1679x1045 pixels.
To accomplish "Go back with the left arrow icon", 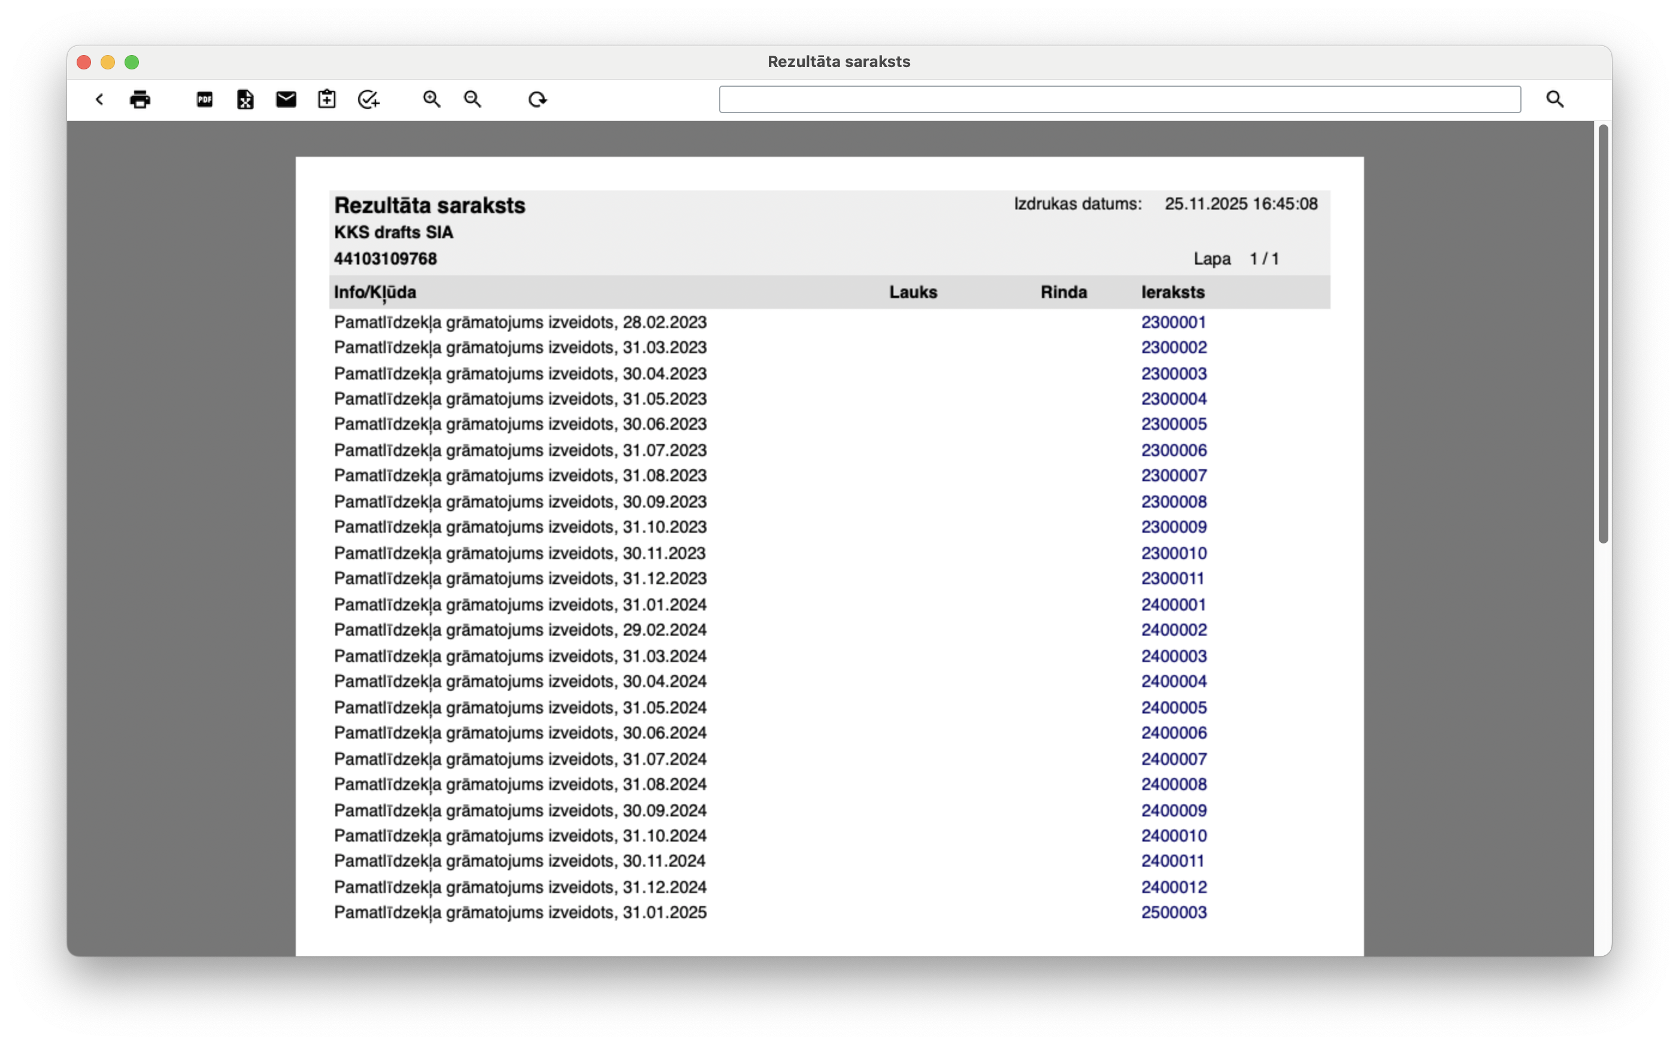I will pyautogui.click(x=99, y=99).
